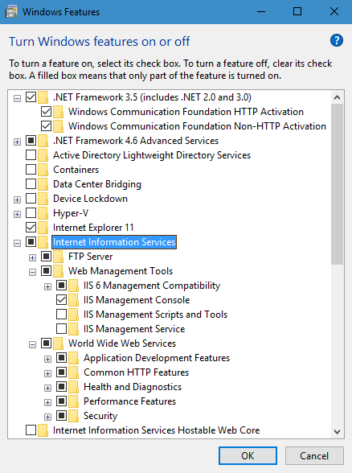This screenshot has height=473, width=352.
Task: Click Cancel button
Action: pyautogui.click(x=314, y=455)
